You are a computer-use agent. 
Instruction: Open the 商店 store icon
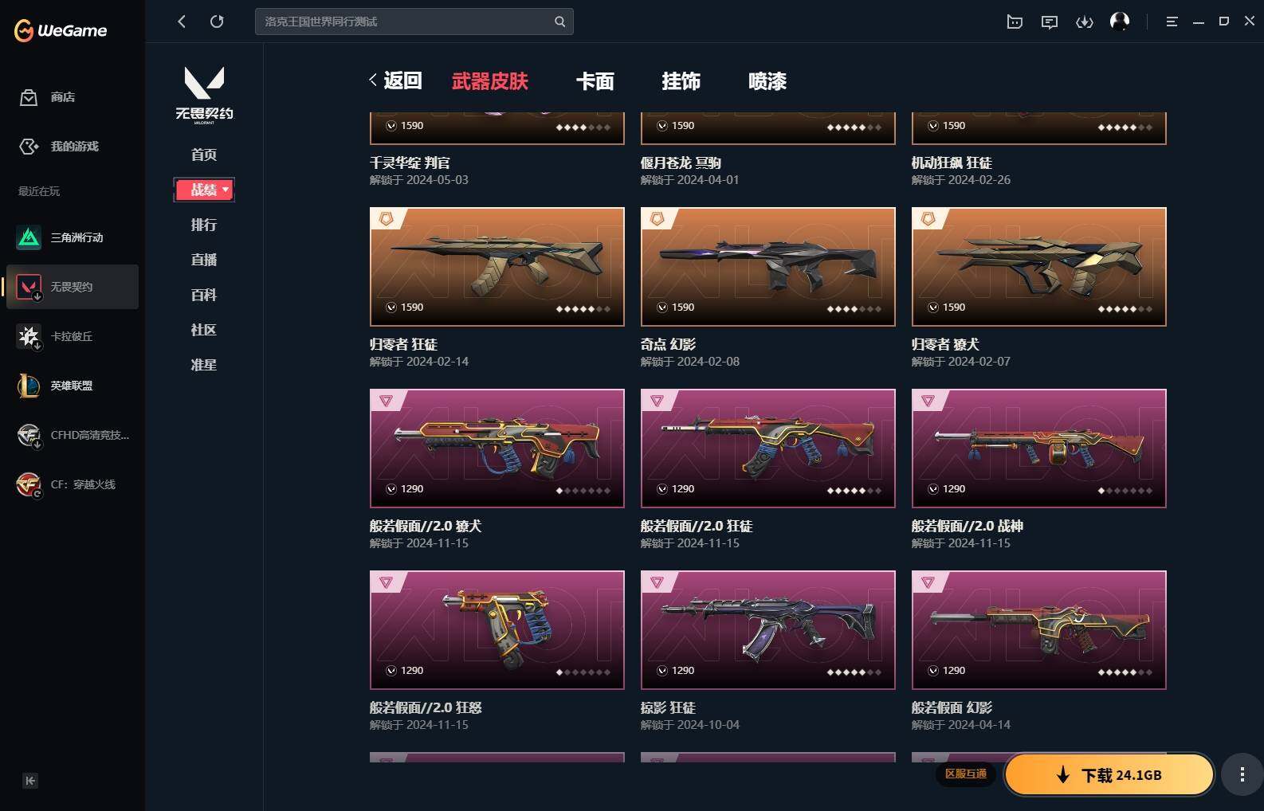[29, 97]
